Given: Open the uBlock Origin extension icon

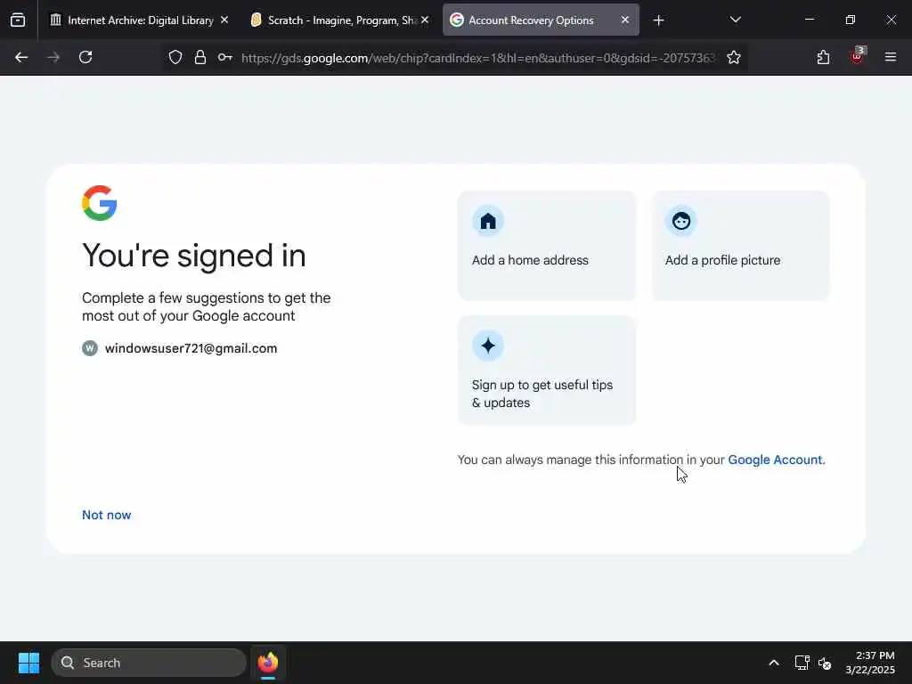Looking at the screenshot, I should (857, 56).
